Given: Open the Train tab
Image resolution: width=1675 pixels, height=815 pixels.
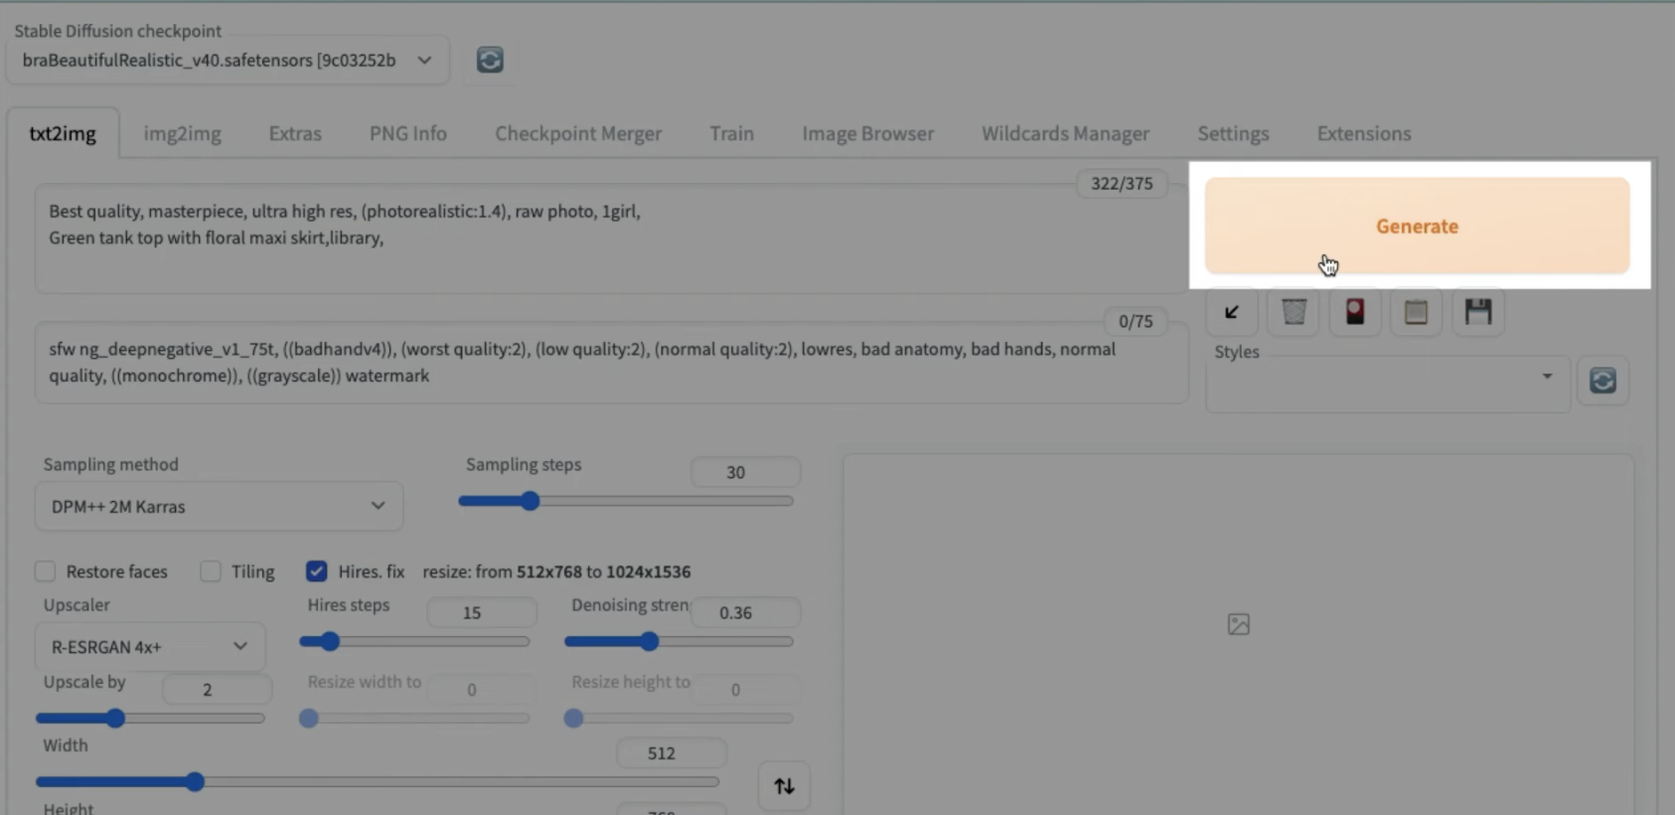Looking at the screenshot, I should pos(731,133).
